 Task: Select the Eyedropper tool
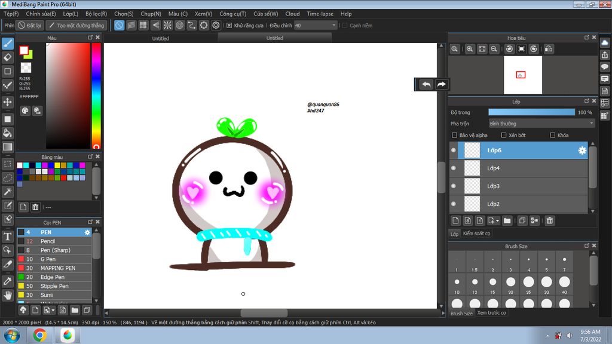[x=7, y=281]
